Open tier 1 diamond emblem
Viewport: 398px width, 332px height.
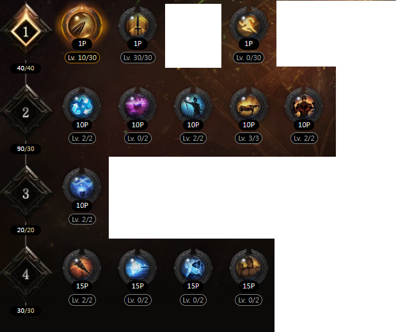[x=26, y=32]
